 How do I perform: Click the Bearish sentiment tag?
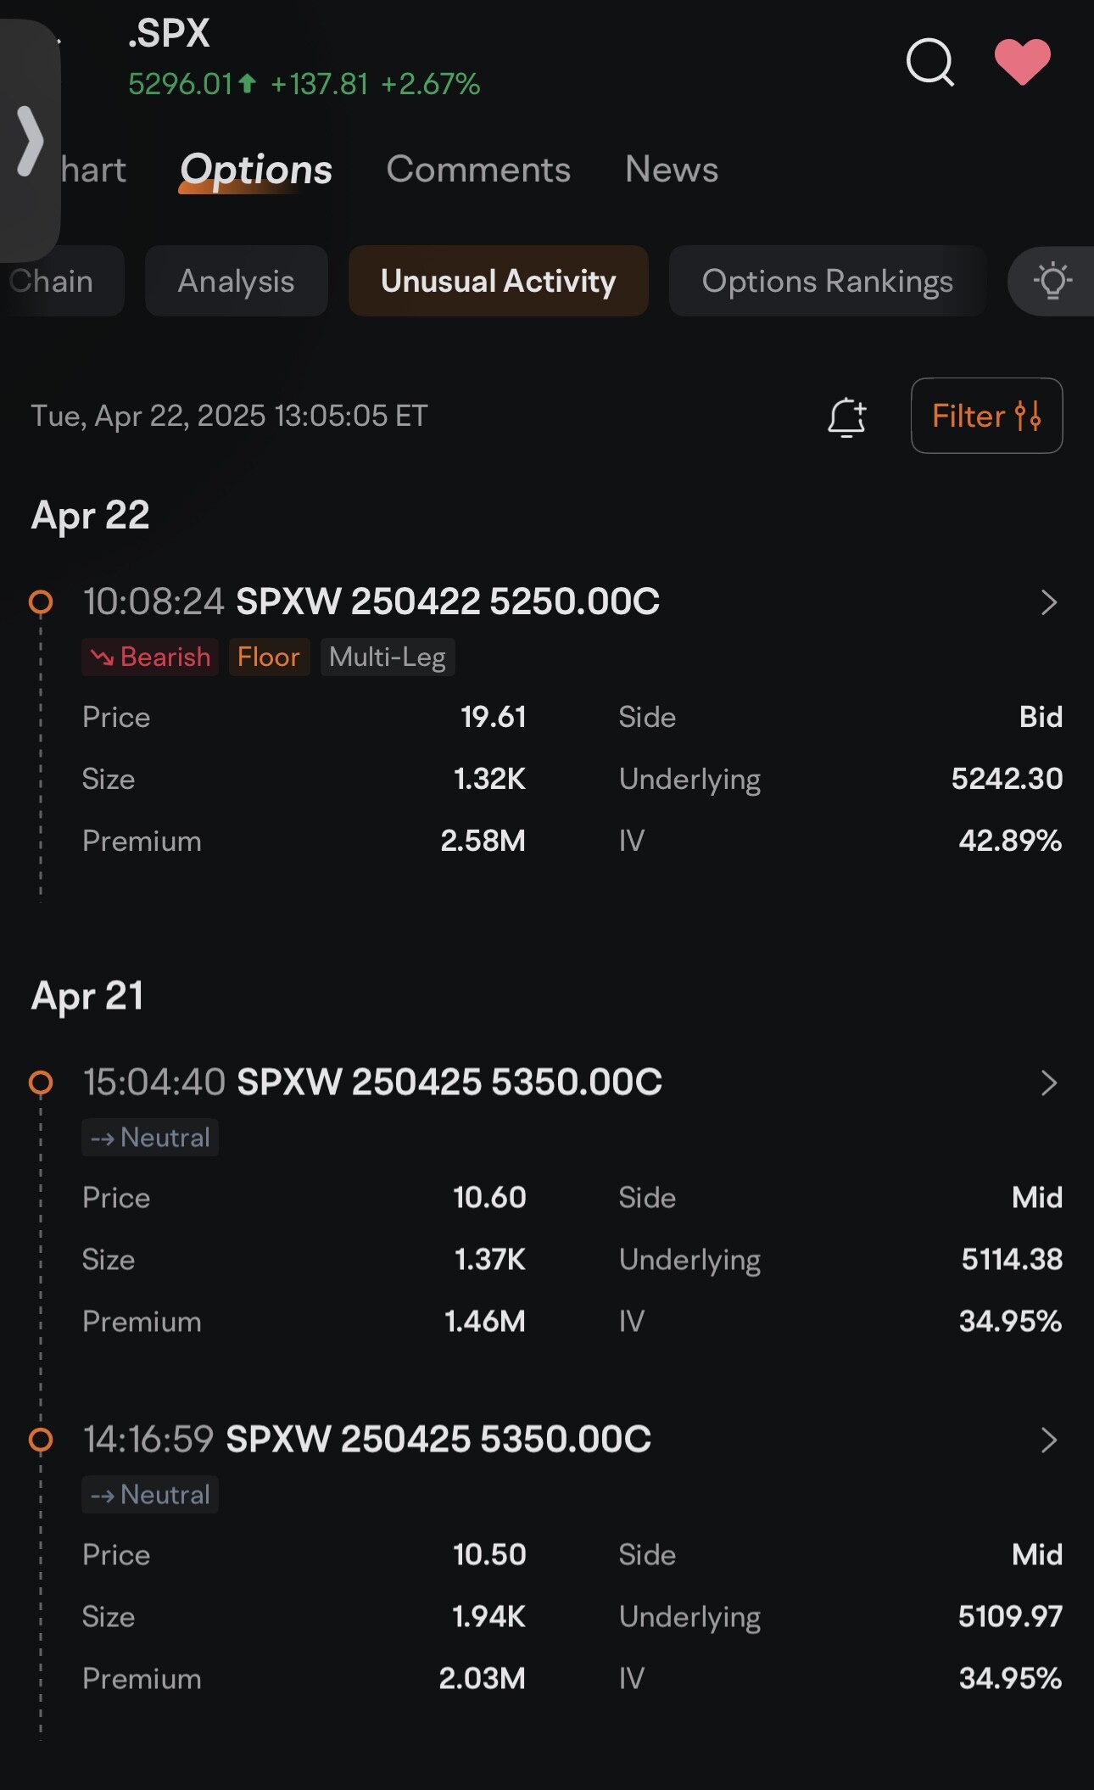click(150, 657)
